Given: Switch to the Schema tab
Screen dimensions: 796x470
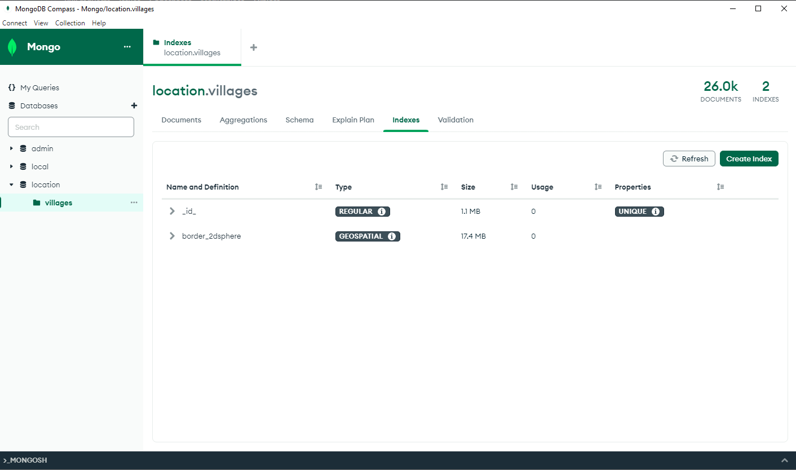Looking at the screenshot, I should tap(299, 120).
